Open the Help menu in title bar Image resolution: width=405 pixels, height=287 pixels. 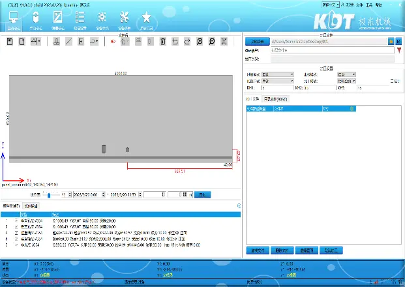click(x=379, y=5)
